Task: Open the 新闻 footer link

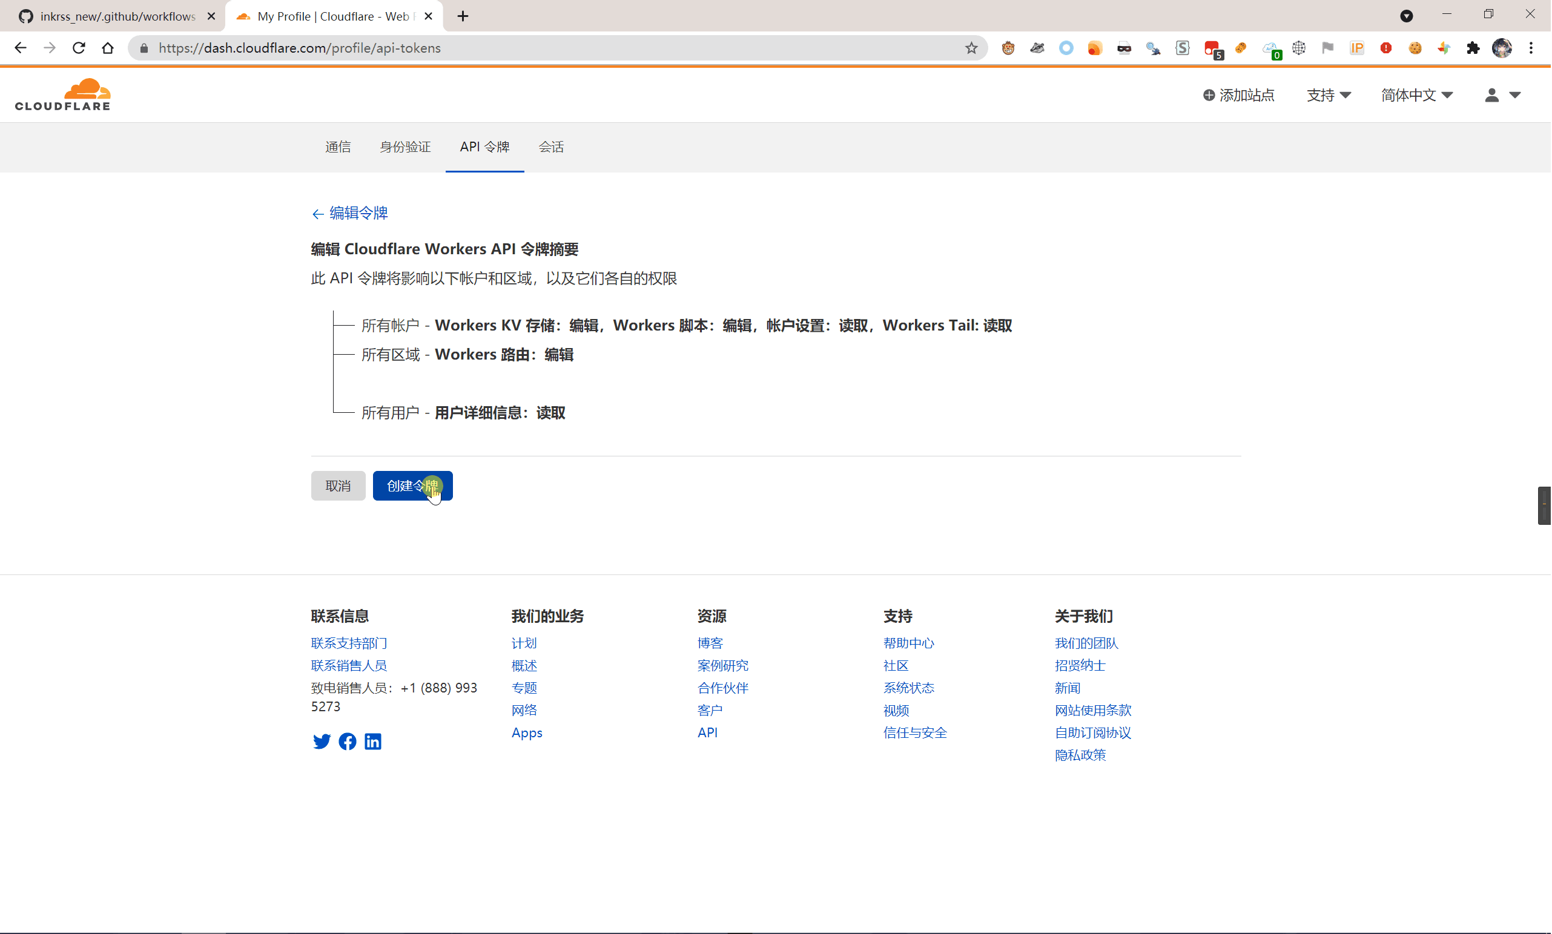Action: [x=1068, y=688]
